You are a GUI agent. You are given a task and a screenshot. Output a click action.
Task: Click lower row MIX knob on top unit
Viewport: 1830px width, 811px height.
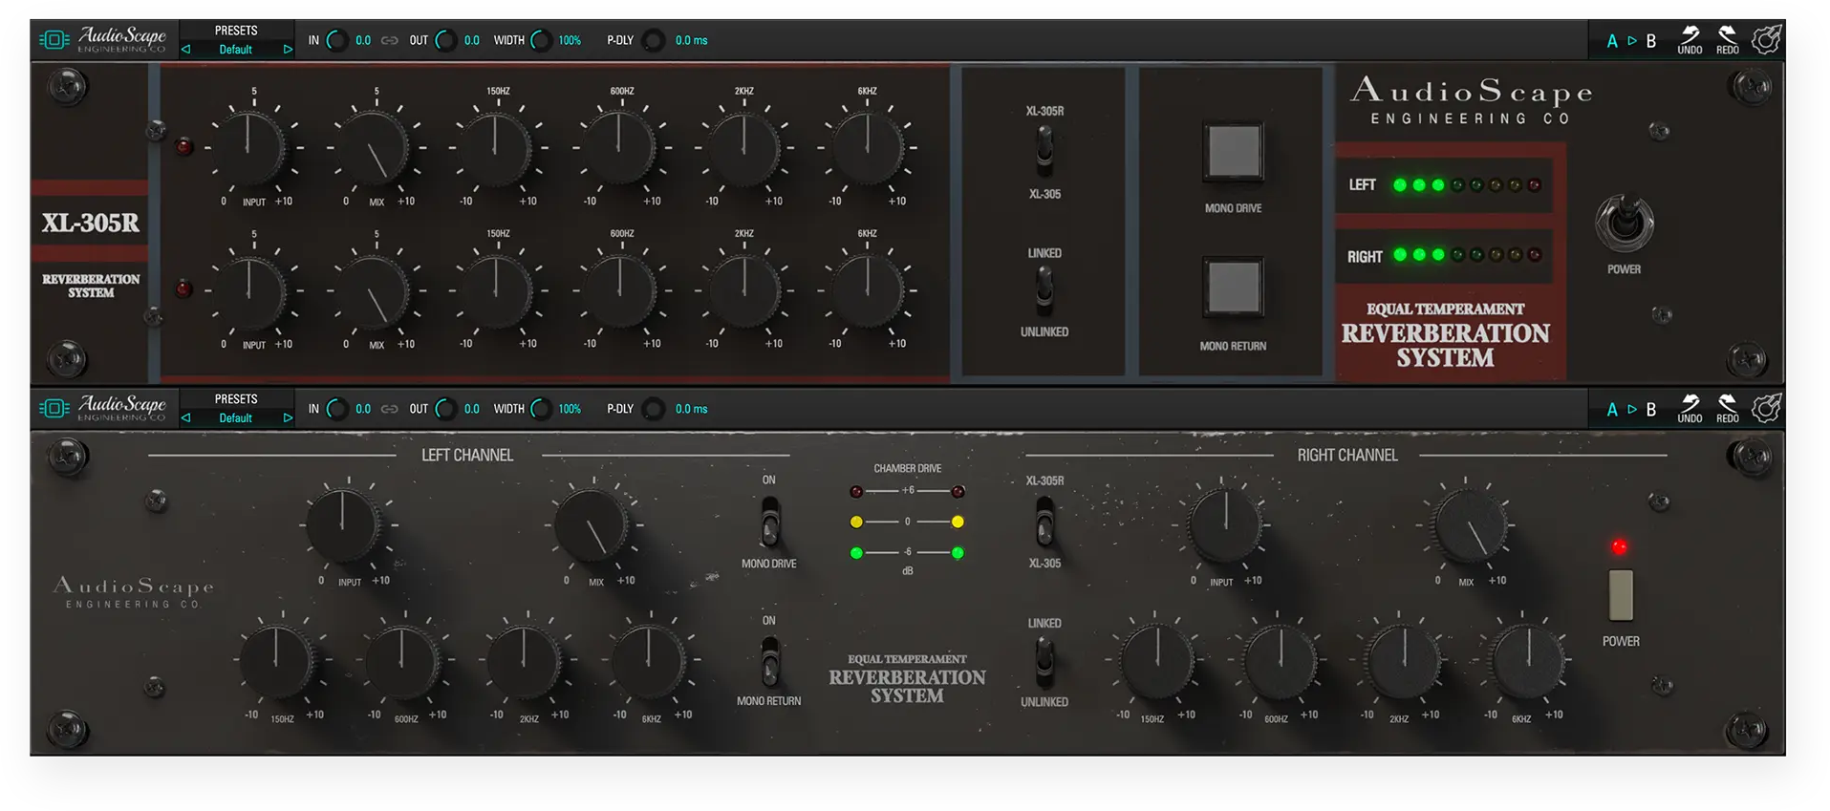(x=374, y=289)
